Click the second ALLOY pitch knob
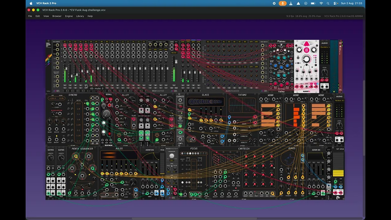Screen dimensions: 391x220 click(x=170, y=100)
